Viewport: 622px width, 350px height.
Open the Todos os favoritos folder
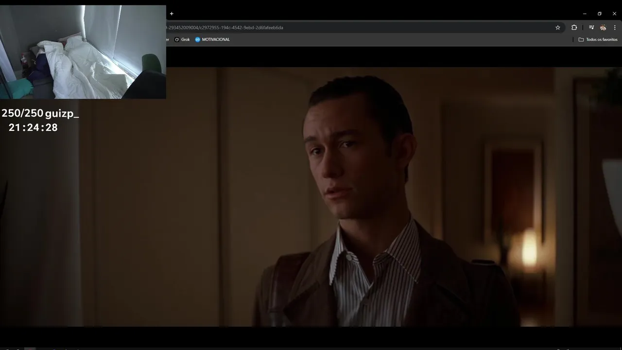pyautogui.click(x=598, y=39)
